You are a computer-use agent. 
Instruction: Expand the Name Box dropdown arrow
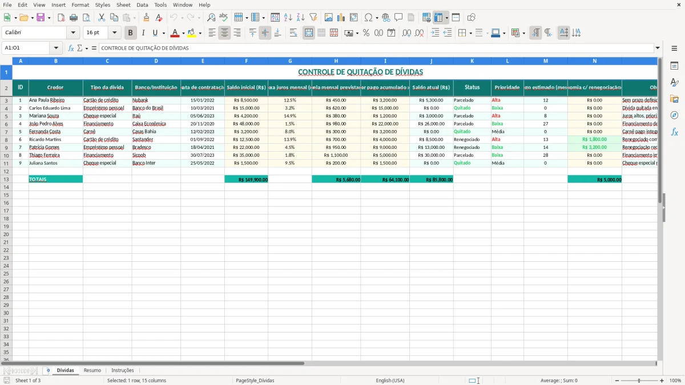point(56,48)
